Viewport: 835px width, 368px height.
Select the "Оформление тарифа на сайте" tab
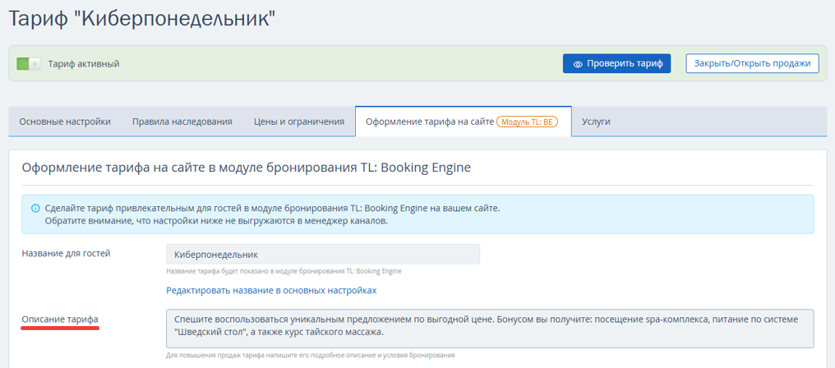pyautogui.click(x=430, y=122)
